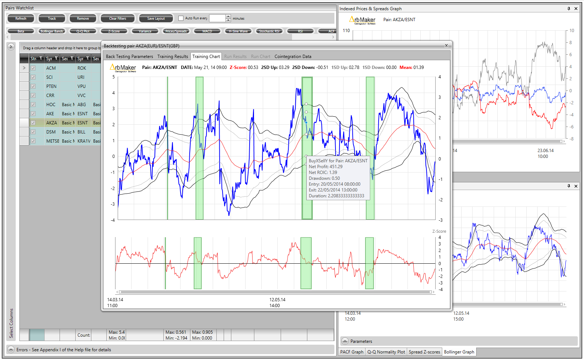The height and width of the screenshot is (360, 584).
Task: Toggle the checkbox in the PTEN row
Action: pyautogui.click(x=33, y=86)
